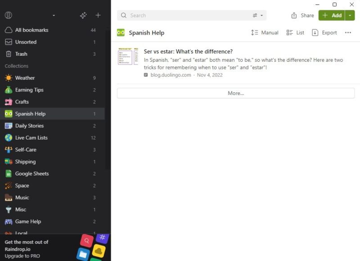This screenshot has height=261, width=360.
Task: Click the Spanish Help owl icon in header
Action: 121,32
